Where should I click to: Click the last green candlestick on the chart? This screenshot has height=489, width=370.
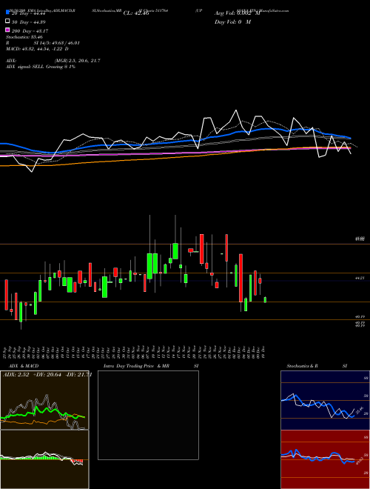coord(265,300)
